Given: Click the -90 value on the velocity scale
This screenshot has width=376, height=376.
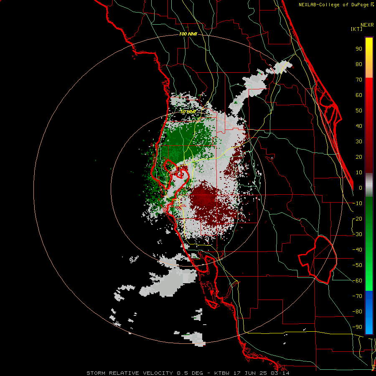Looking at the screenshot, I should click(357, 327).
